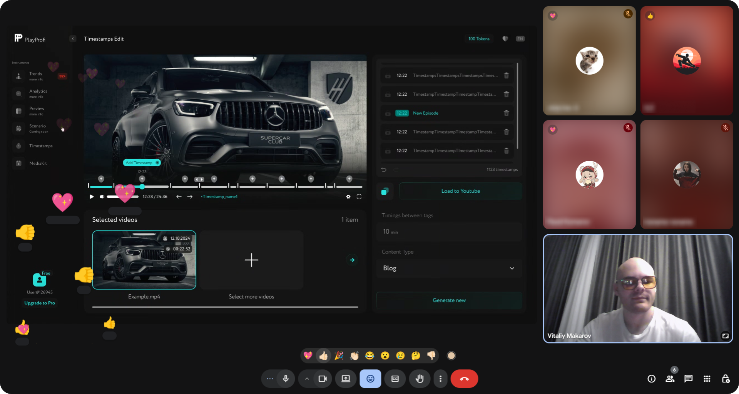The height and width of the screenshot is (394, 739).
Task: Edit the Timings between tags field
Action: point(449,232)
